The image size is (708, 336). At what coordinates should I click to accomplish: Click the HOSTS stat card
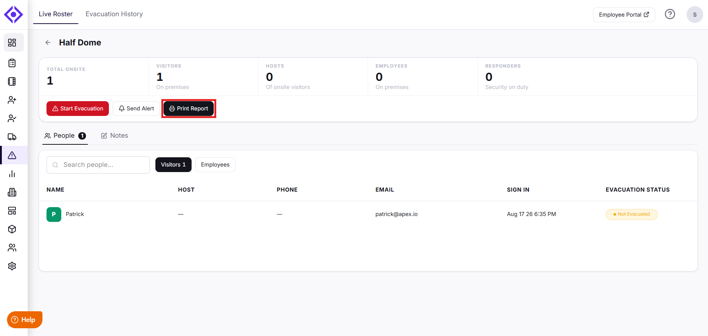pyautogui.click(x=313, y=76)
